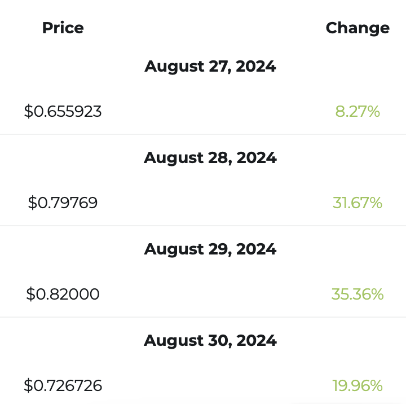Viewport: 406px width, 404px height.
Task: Click the percent sign in 31.67%
Action: [x=374, y=203]
